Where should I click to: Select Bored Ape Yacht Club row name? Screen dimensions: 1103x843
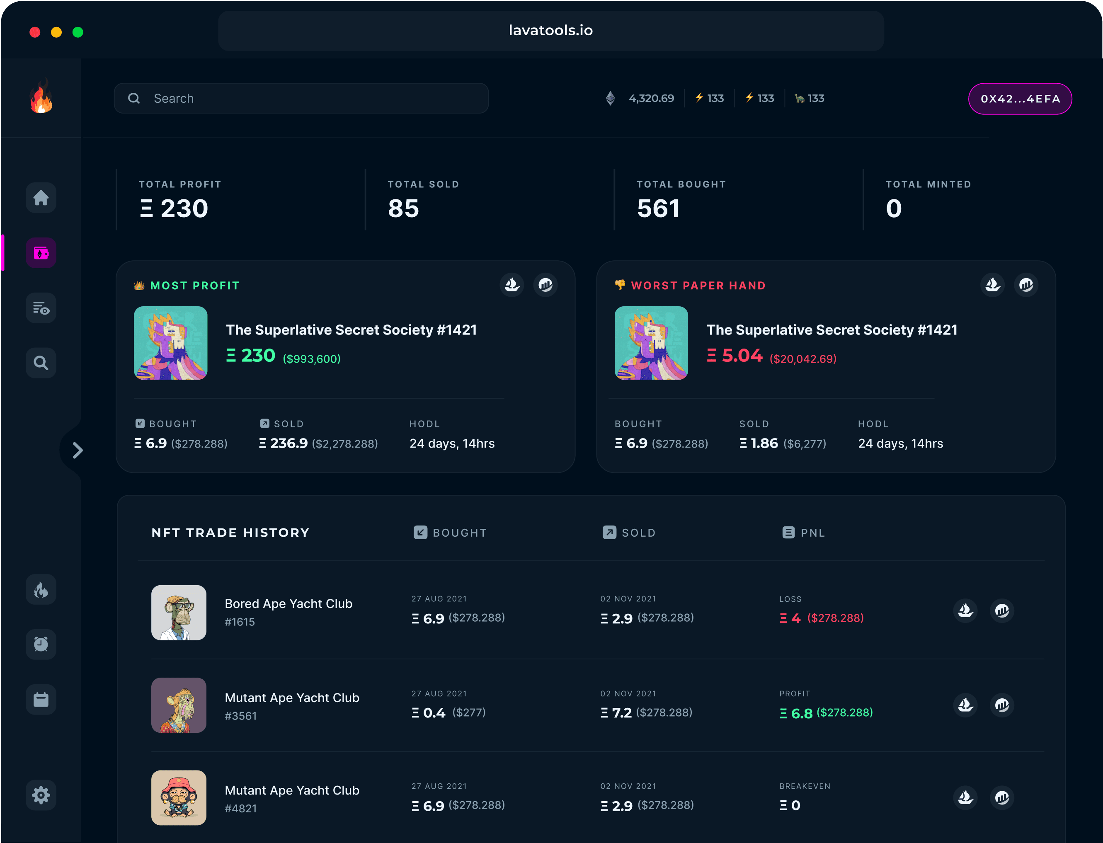coord(288,603)
